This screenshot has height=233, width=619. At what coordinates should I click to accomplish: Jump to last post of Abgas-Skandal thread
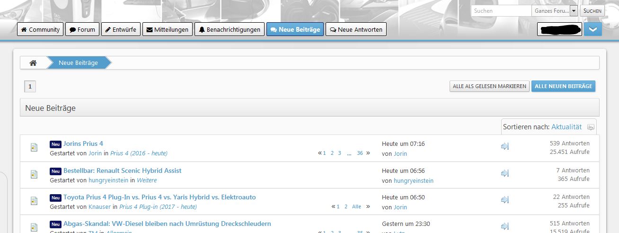pos(505,226)
